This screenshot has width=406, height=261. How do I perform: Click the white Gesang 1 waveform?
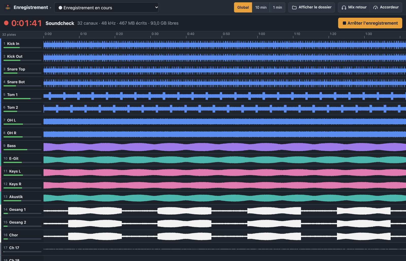pos(225,211)
